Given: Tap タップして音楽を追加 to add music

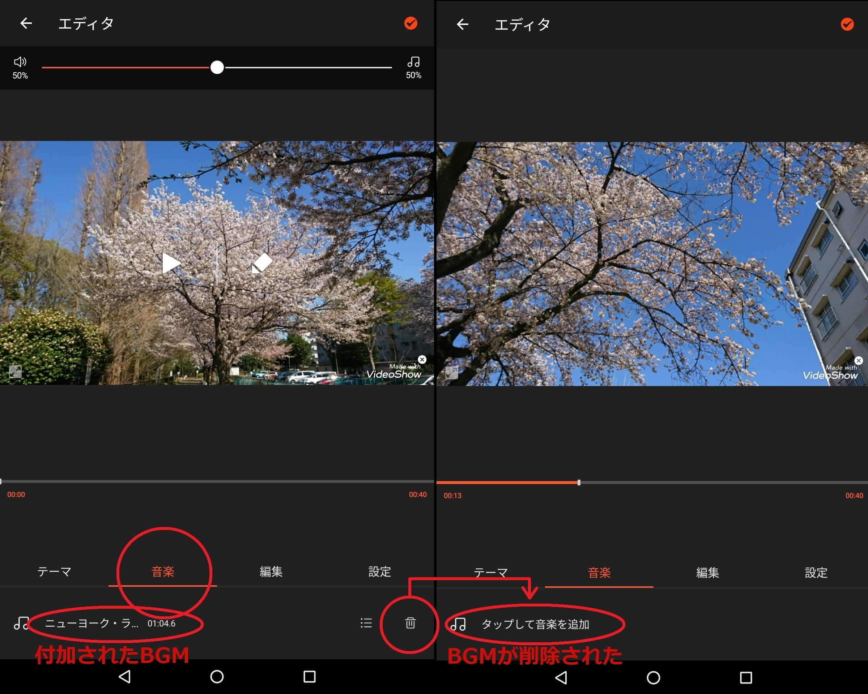Looking at the screenshot, I should [x=536, y=624].
